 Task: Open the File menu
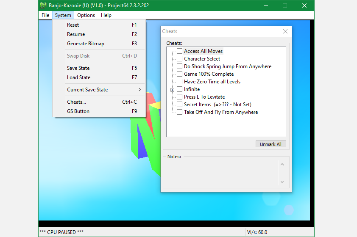coord(45,15)
